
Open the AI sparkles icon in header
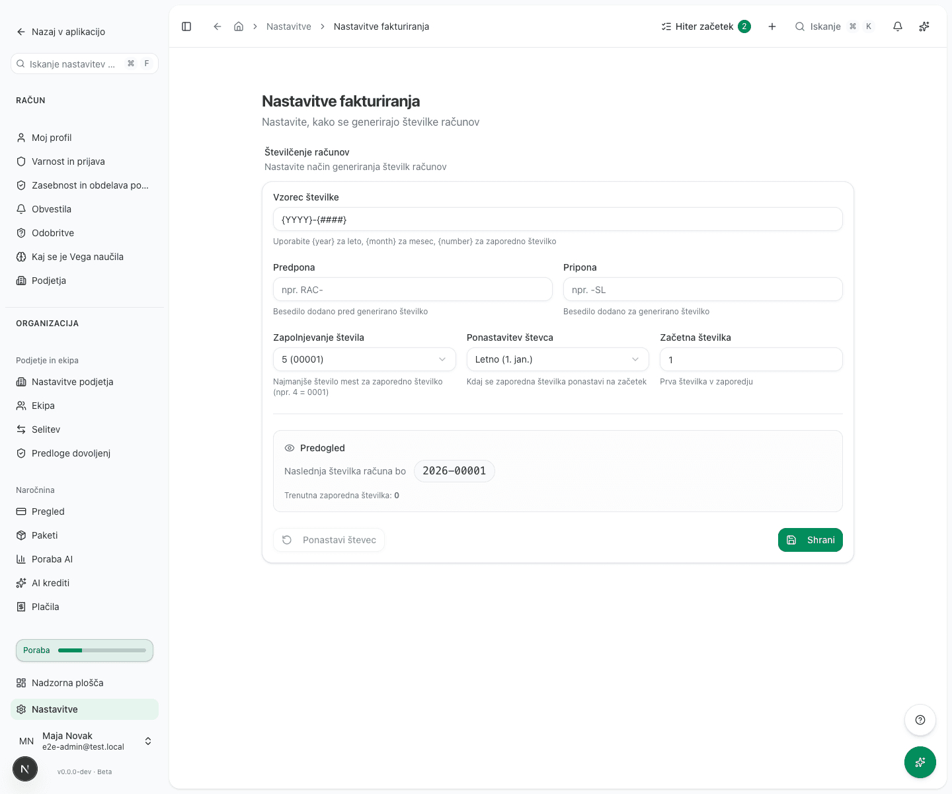924,26
